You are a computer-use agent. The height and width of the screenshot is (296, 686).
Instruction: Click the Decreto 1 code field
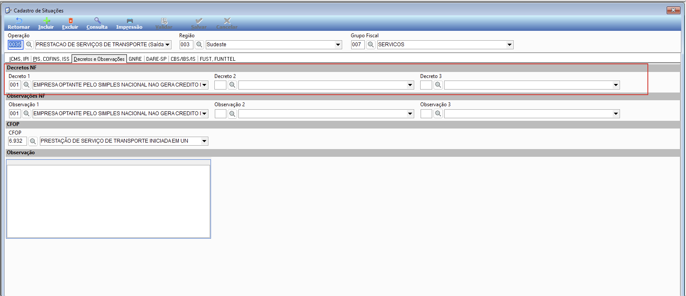coord(15,85)
